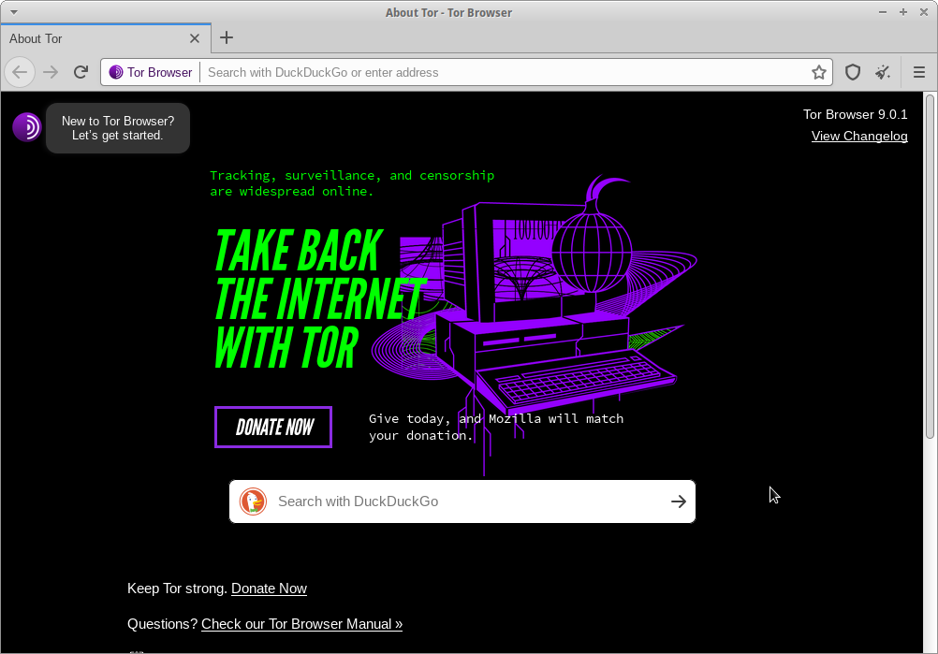Screen dimensions: 938x654
Task: Open the New to Tor Browser onboarding bubble
Action: click(118, 128)
